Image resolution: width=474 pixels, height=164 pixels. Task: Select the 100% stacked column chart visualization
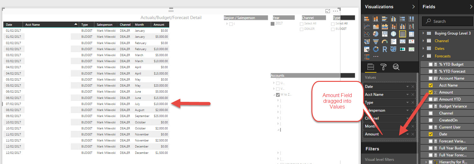[x=412, y=19]
